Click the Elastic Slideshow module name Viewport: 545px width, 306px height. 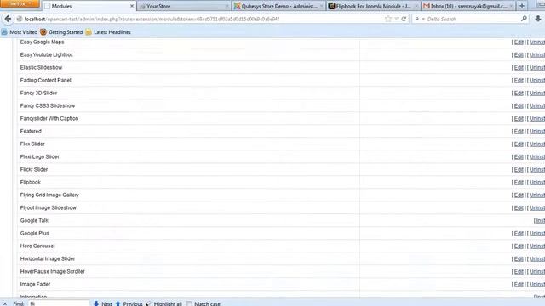click(x=41, y=68)
